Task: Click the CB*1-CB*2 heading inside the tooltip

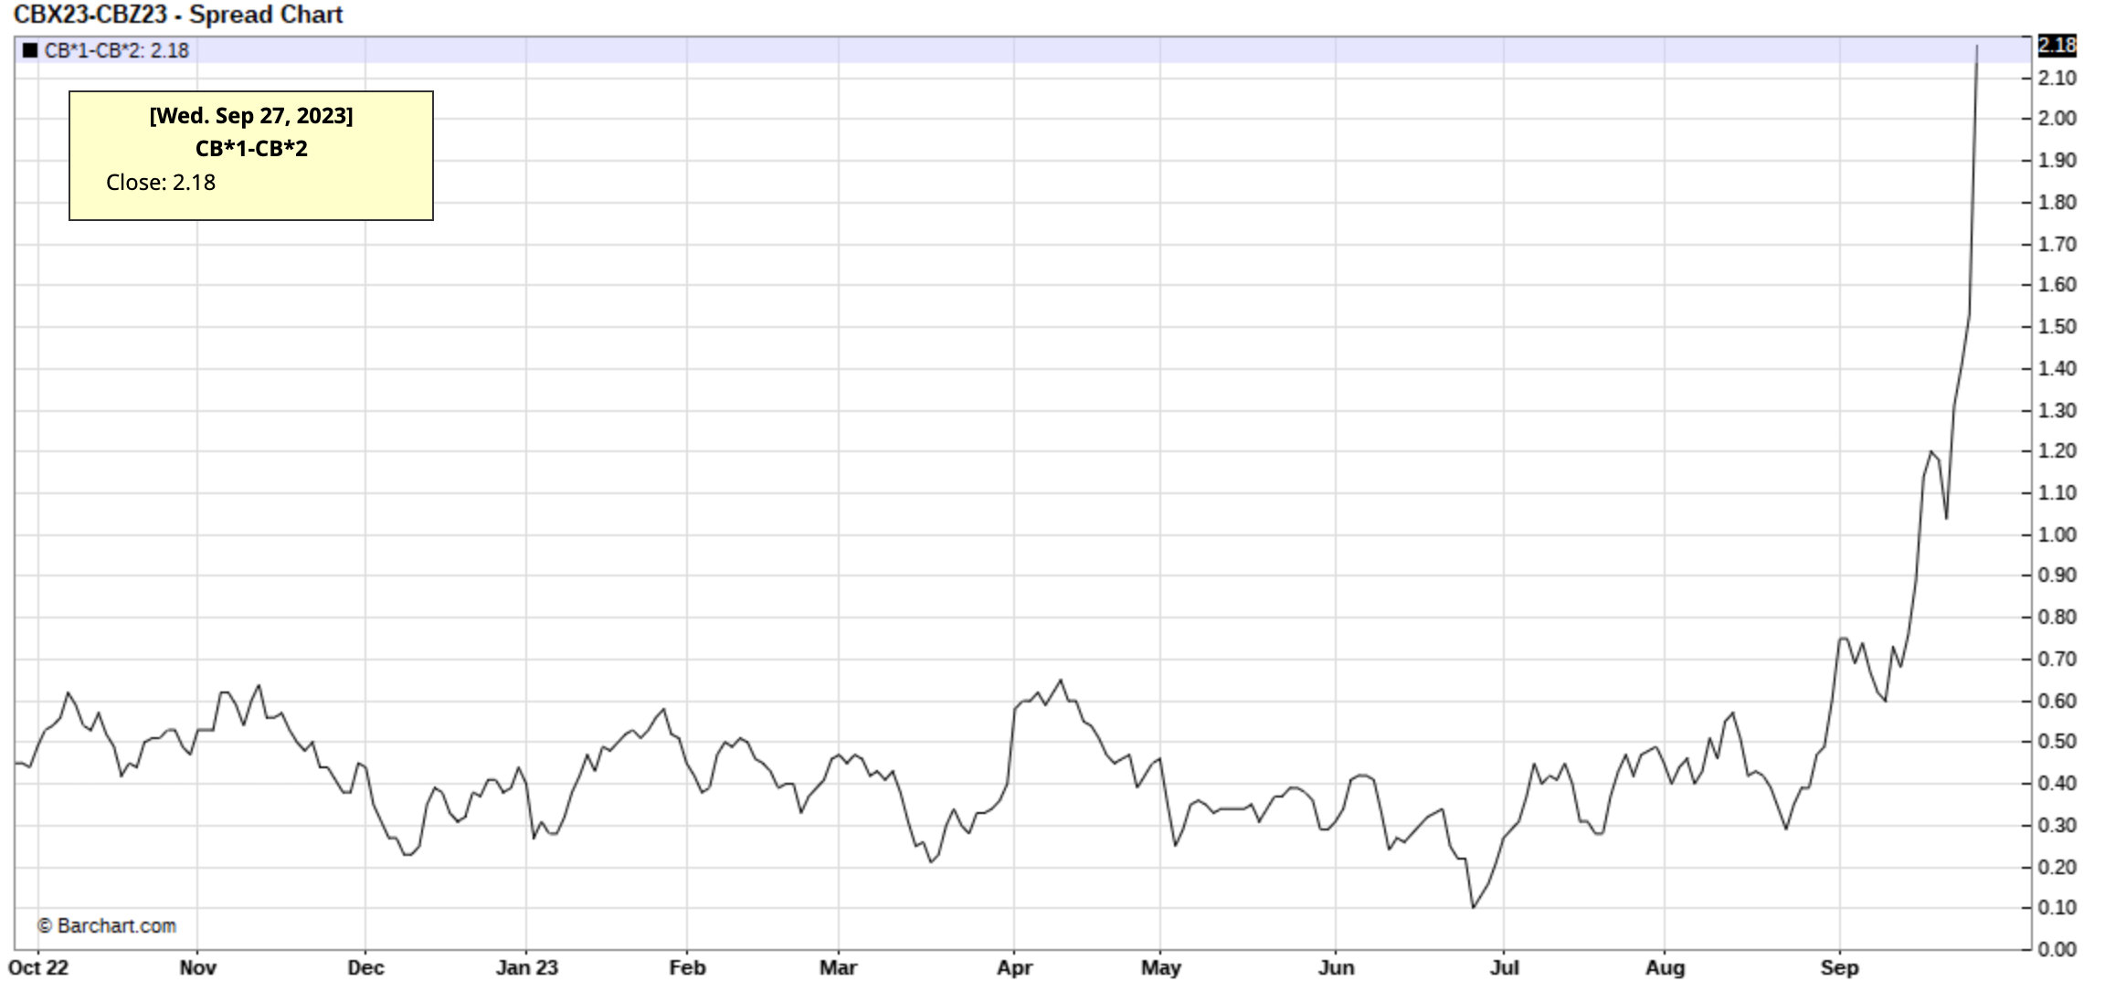Action: (x=251, y=149)
